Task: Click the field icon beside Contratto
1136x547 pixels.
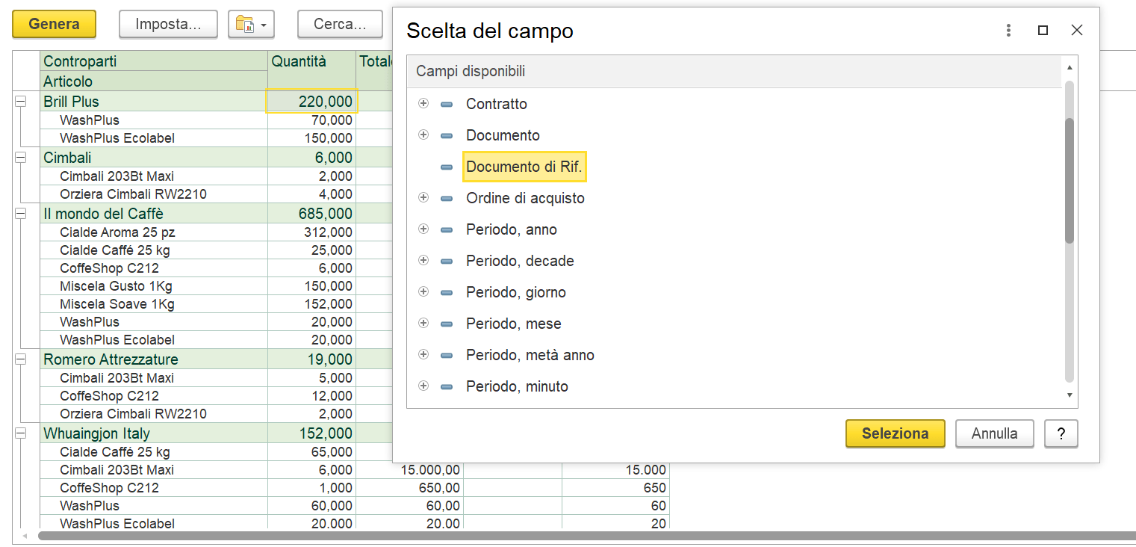Action: (447, 105)
